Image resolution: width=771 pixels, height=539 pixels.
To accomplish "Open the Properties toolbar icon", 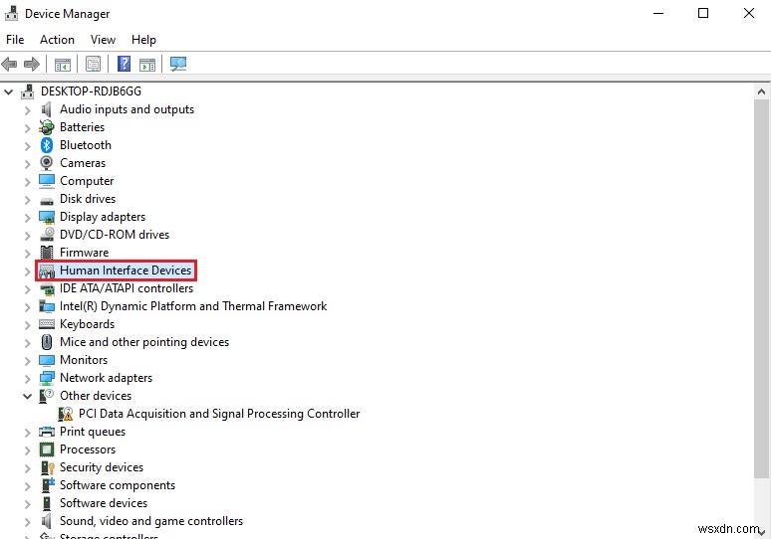I will (x=93, y=64).
